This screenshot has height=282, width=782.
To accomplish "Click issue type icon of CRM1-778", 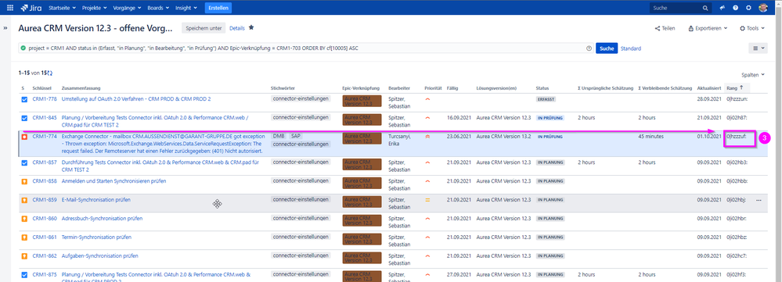I will tap(24, 99).
